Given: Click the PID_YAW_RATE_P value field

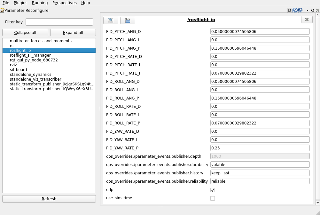Looking at the screenshot, I should [260, 148].
